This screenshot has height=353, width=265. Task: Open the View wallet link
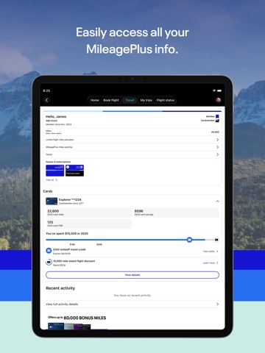(x=211, y=252)
